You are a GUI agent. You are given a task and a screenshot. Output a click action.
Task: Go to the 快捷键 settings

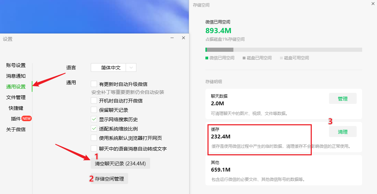point(16,108)
